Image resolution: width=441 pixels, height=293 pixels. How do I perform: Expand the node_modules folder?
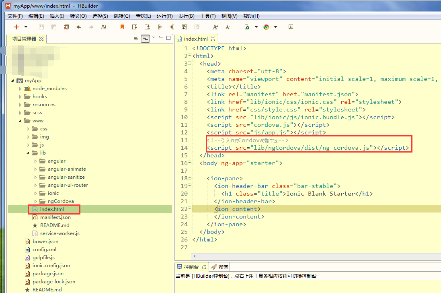20,89
